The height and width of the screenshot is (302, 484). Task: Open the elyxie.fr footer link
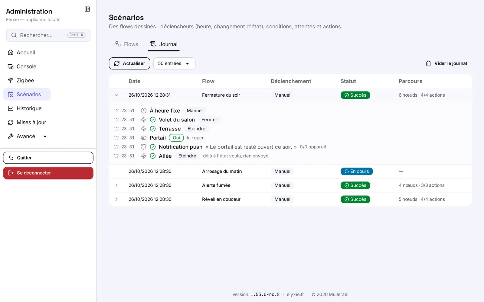(295, 294)
